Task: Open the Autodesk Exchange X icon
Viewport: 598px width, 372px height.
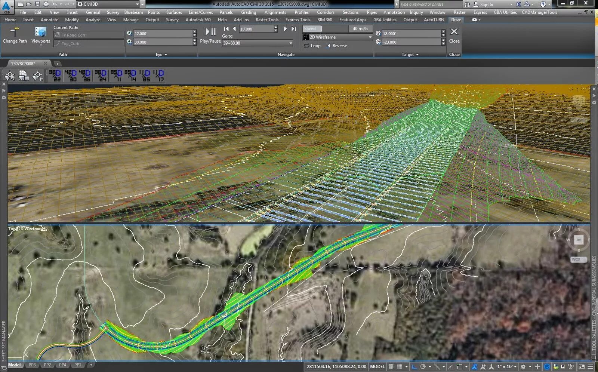Action: point(518,4)
